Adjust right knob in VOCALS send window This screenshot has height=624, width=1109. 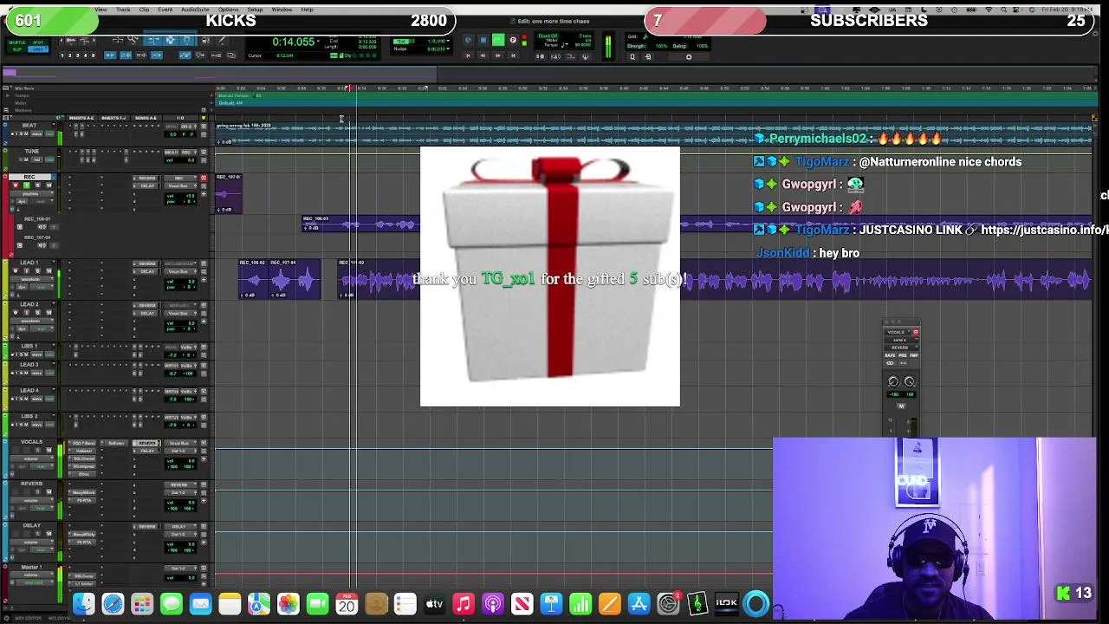click(910, 381)
